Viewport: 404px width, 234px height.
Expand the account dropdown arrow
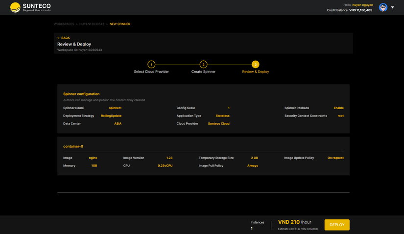click(392, 7)
